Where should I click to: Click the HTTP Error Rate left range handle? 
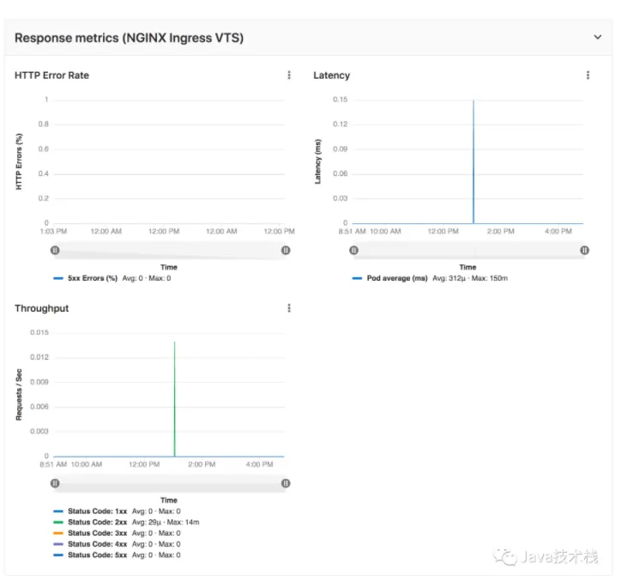click(55, 250)
